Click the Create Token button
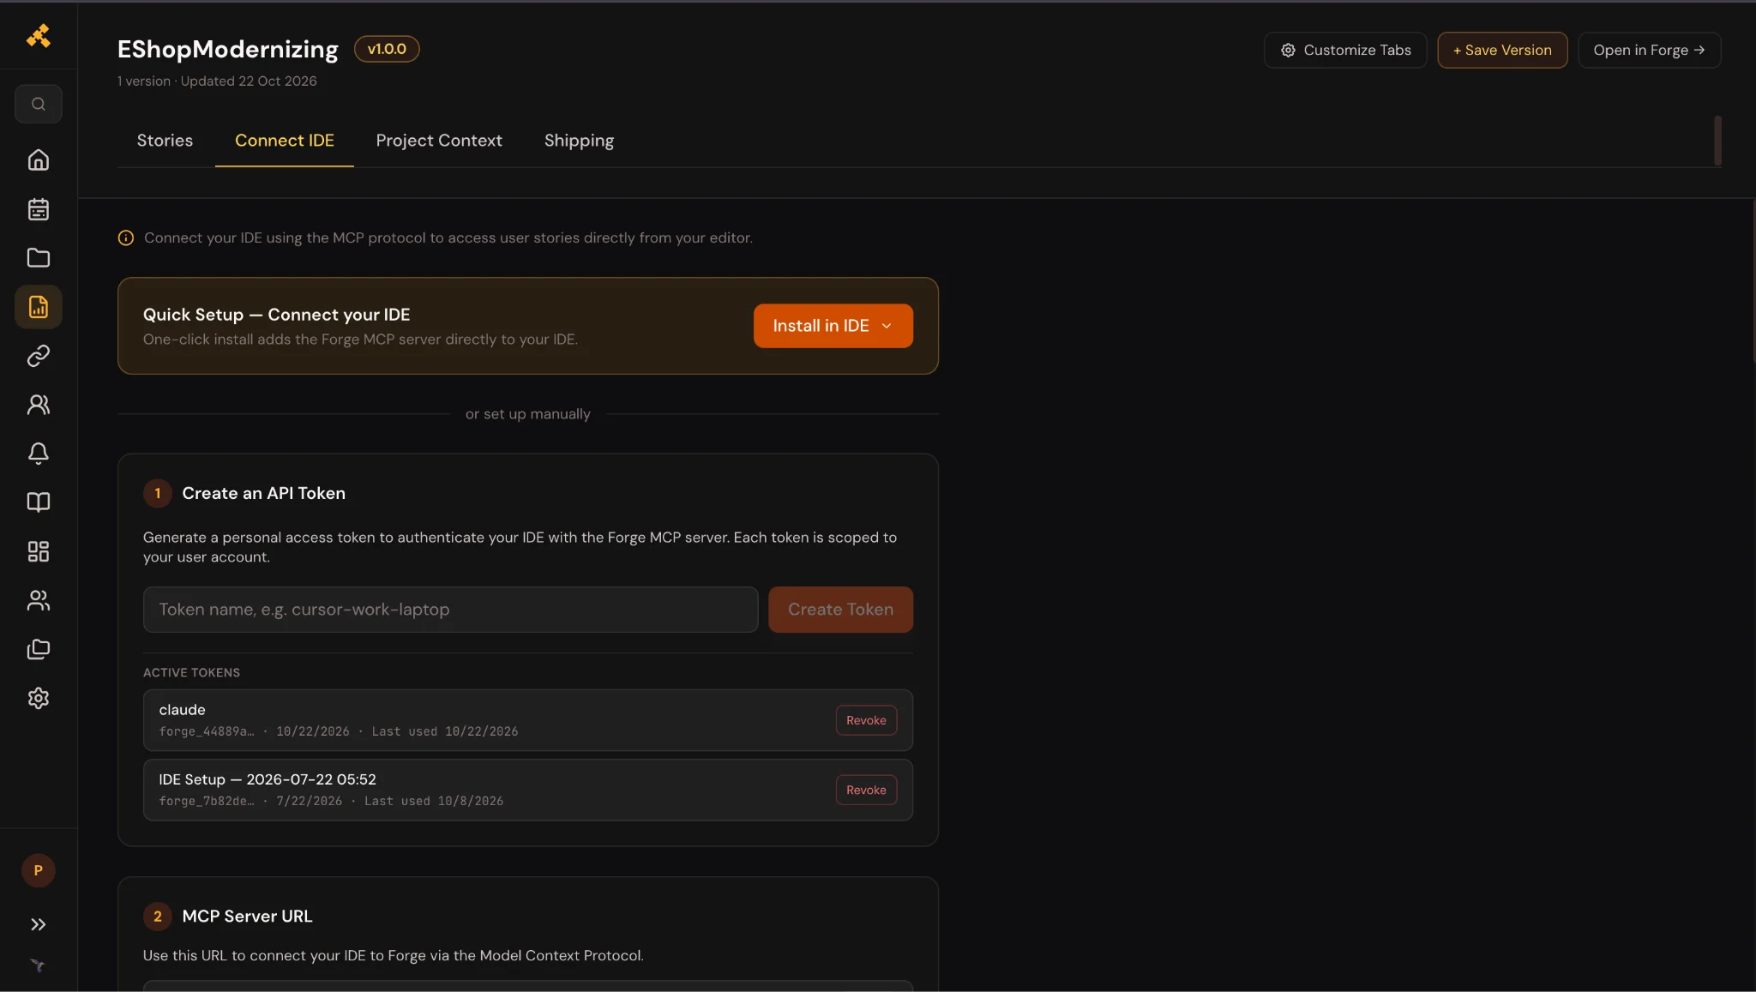The height and width of the screenshot is (992, 1756). (x=840, y=610)
